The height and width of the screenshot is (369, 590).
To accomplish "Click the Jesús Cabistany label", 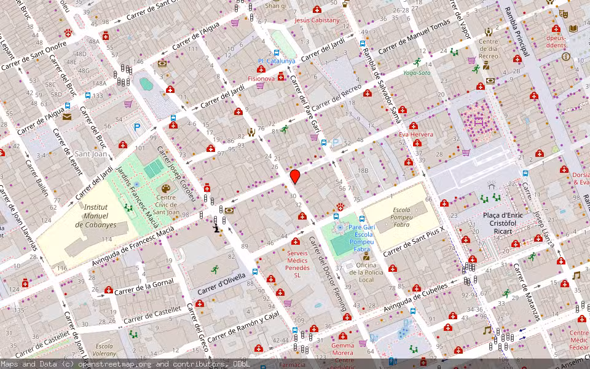I will point(317,20).
